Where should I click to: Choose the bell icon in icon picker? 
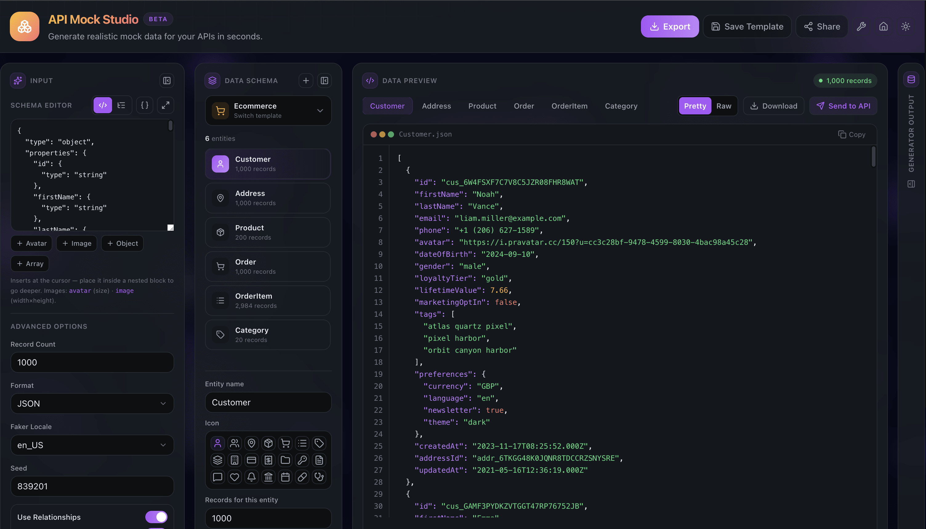[x=252, y=477]
